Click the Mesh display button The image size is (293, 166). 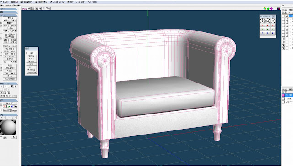point(14,110)
